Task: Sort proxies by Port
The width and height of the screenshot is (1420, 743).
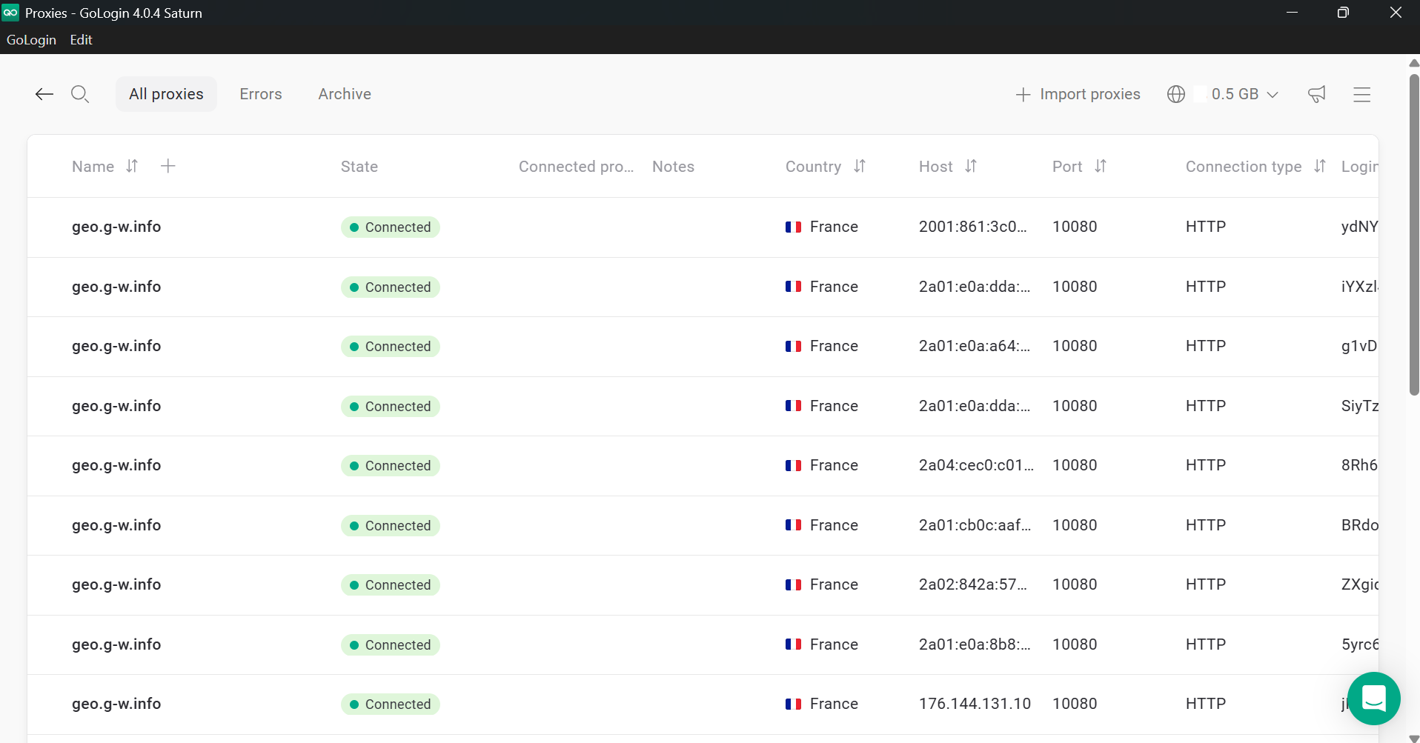Action: 1101,166
